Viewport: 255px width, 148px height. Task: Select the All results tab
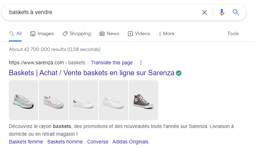[16, 34]
